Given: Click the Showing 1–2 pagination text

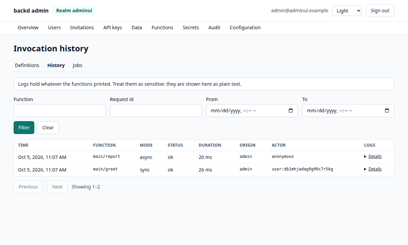Looking at the screenshot, I should [86, 187].
